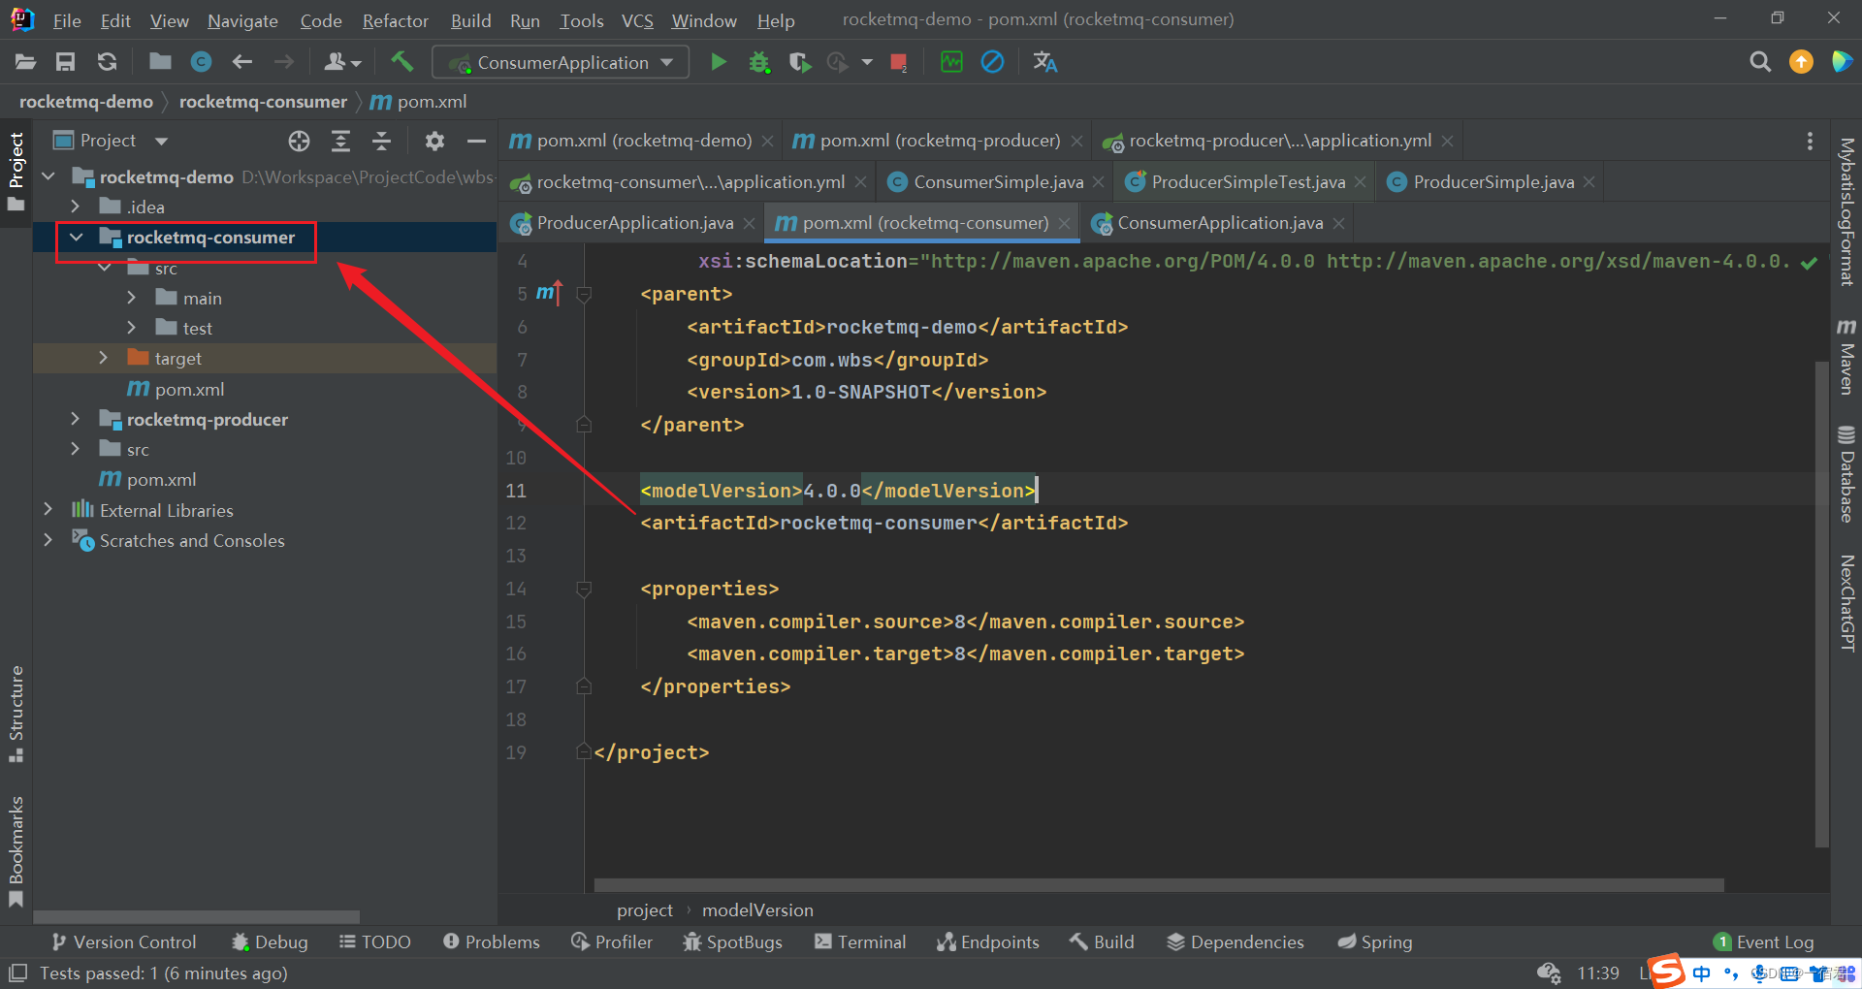The height and width of the screenshot is (989, 1862).
Task: Fold the properties block on line 14
Action: point(584,589)
